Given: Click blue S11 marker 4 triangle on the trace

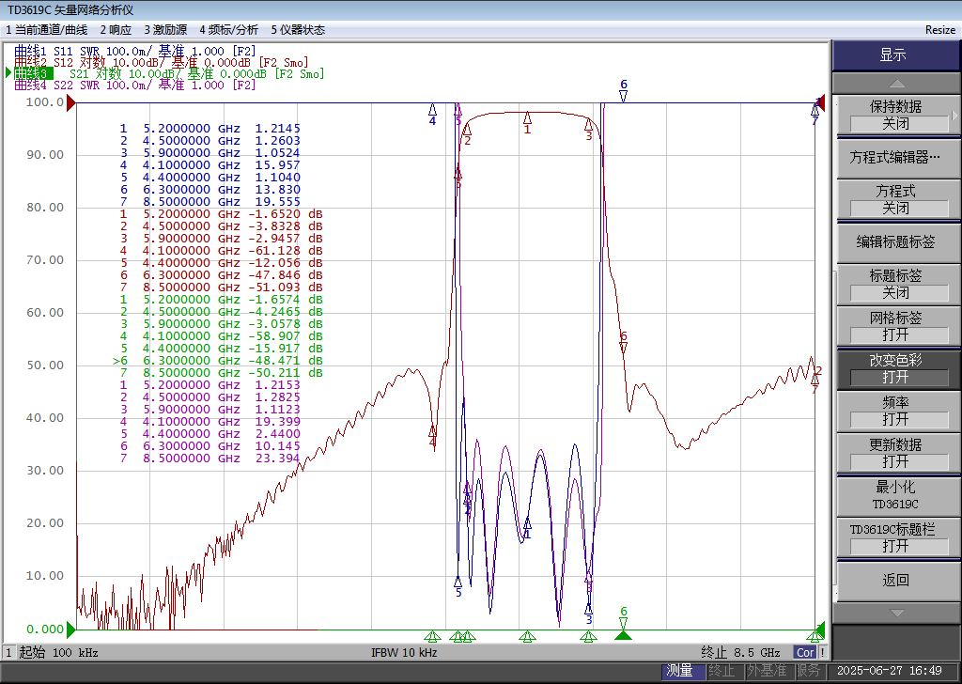Looking at the screenshot, I should click(x=432, y=109).
